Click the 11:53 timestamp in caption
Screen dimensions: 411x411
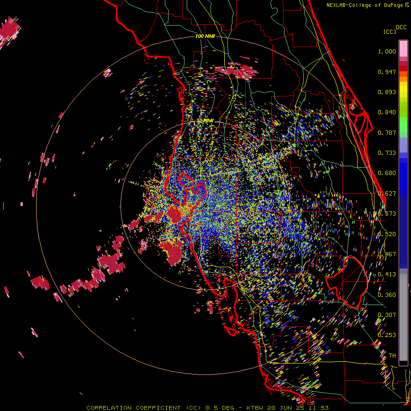coord(319,408)
